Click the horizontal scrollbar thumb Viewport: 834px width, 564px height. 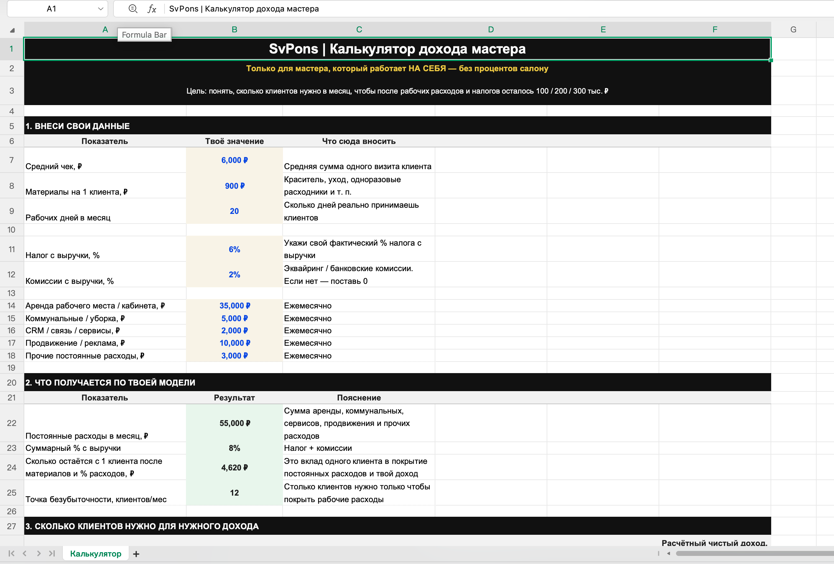click(754, 553)
